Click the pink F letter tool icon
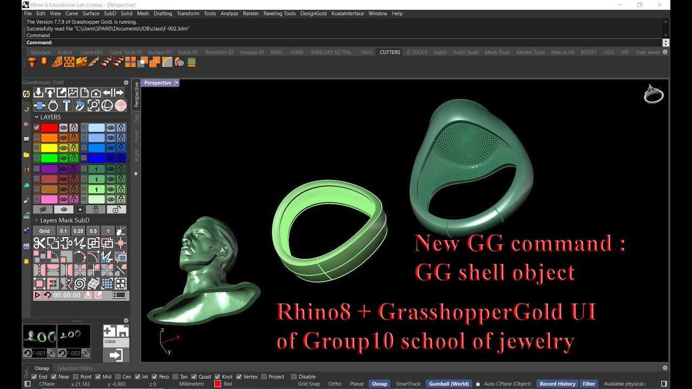 click(53, 283)
